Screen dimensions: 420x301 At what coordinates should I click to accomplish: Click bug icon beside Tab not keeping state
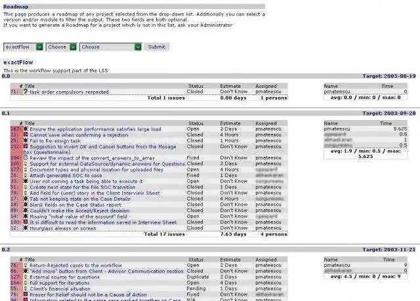[26, 199]
